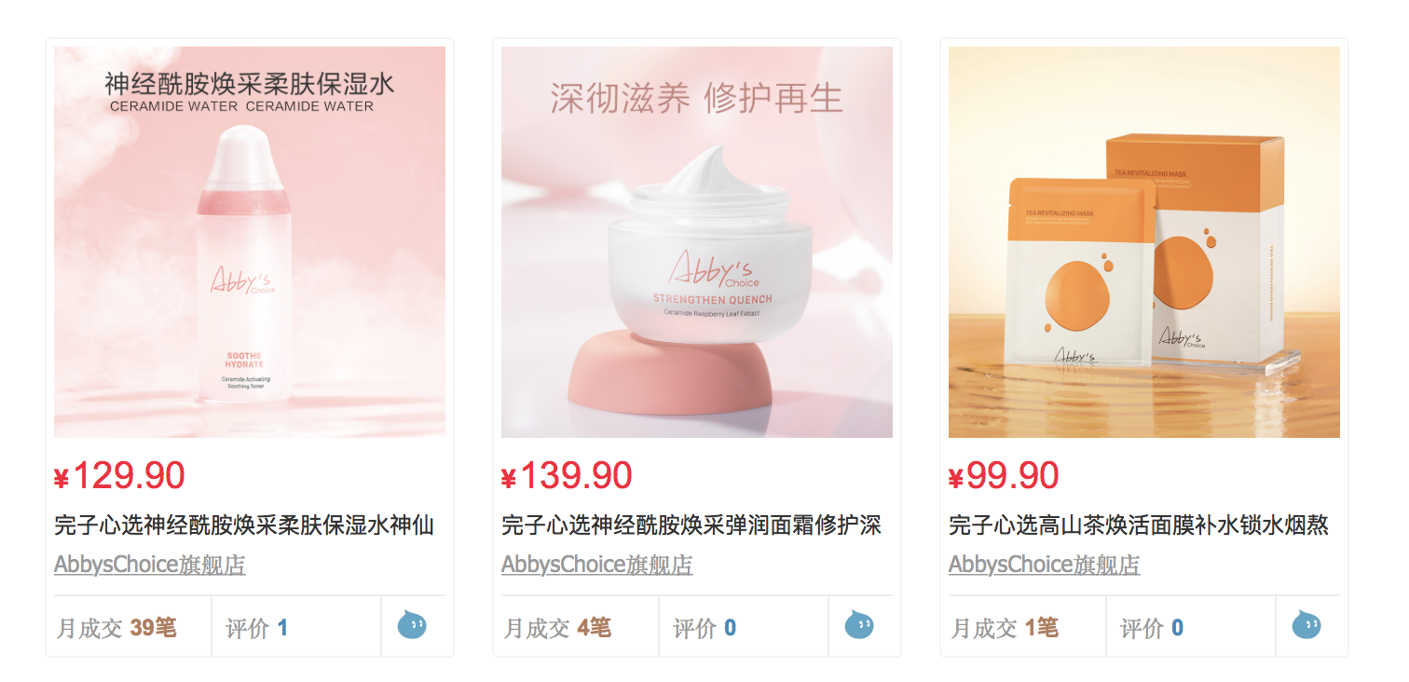Visit AbbysChoice旗舰店 link under tea mask
Screen dimensions: 1409x682
tap(1045, 565)
